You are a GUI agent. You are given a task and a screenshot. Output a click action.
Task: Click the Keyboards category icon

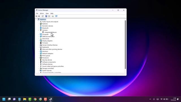pos(41,47)
